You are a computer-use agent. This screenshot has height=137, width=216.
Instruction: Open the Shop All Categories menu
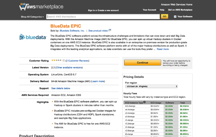(32, 17)
